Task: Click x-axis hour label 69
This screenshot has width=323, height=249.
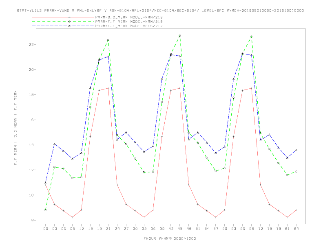Action: pos(252,229)
